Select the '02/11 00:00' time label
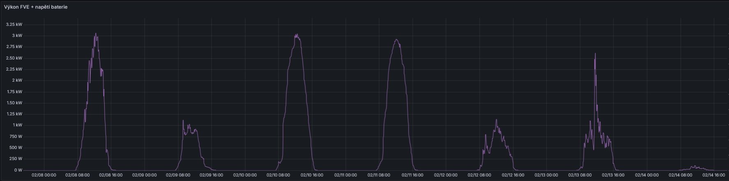 coord(345,175)
